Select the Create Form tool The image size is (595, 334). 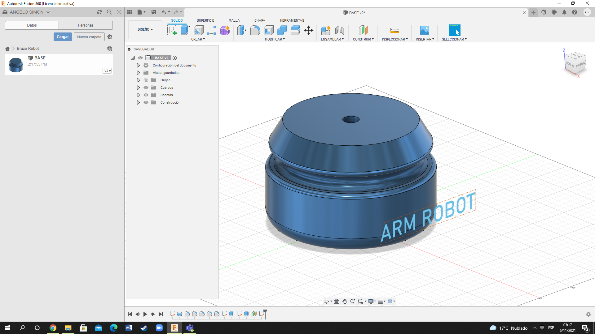tap(225, 30)
